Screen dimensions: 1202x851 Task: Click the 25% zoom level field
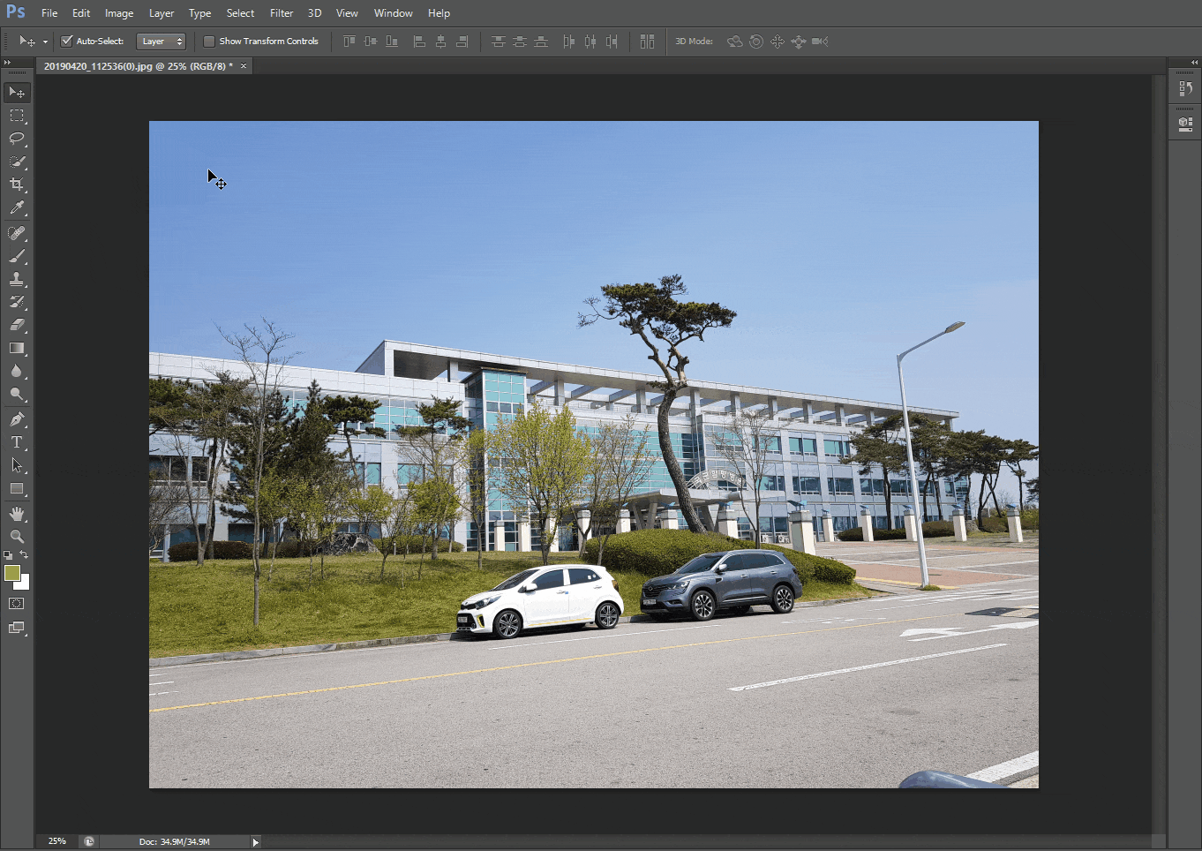[57, 841]
